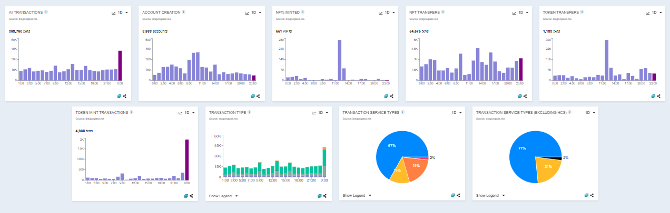Screen dimensions: 670x213
Task: Click teal copy icon on NFT Transfers card
Action: [519, 96]
